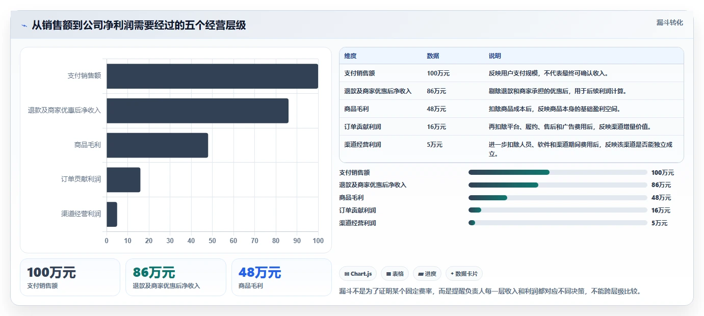
Task: Open the 48万元 商品毛利 data card
Action: (x=281, y=277)
